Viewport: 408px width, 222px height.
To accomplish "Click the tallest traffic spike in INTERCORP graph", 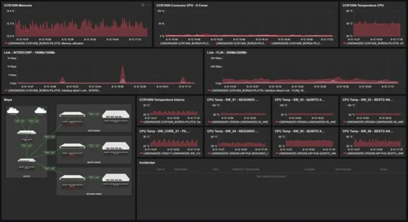I will point(123,74).
